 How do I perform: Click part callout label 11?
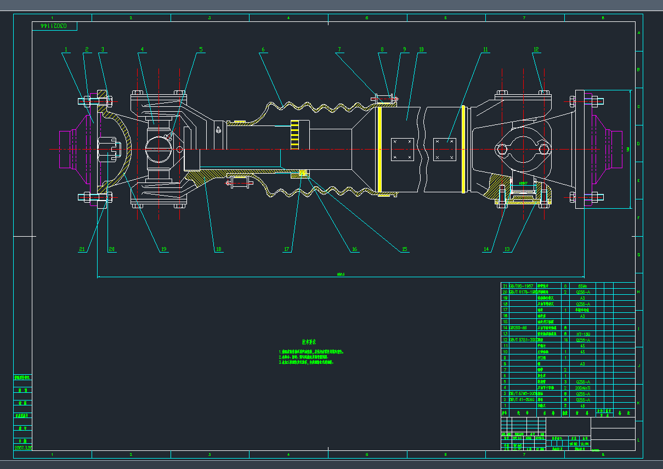(485, 50)
